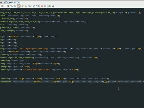This screenshot has width=144, height=108.
Task: Click the 'color:red' rule line
Action: [x=8, y=40]
